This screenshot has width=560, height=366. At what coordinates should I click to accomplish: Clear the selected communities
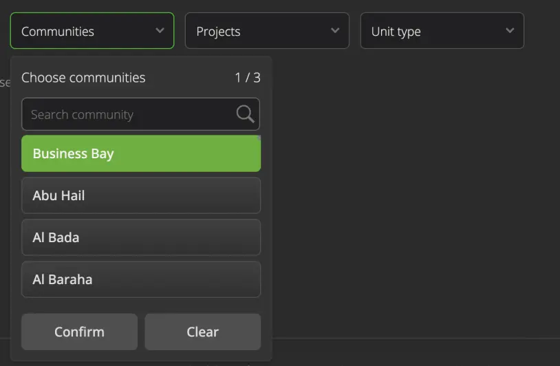(203, 332)
